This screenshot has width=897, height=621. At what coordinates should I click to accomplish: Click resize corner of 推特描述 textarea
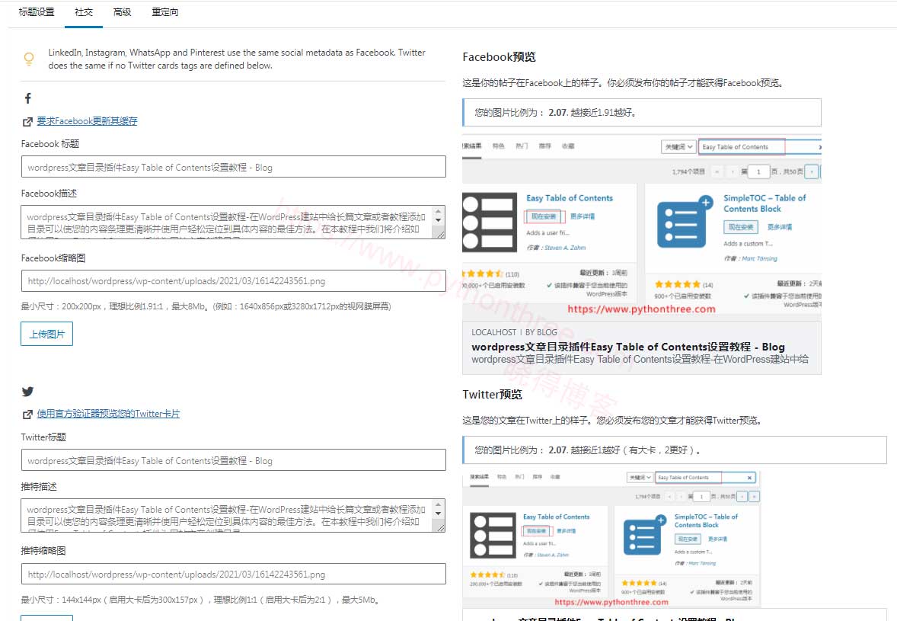[440, 527]
